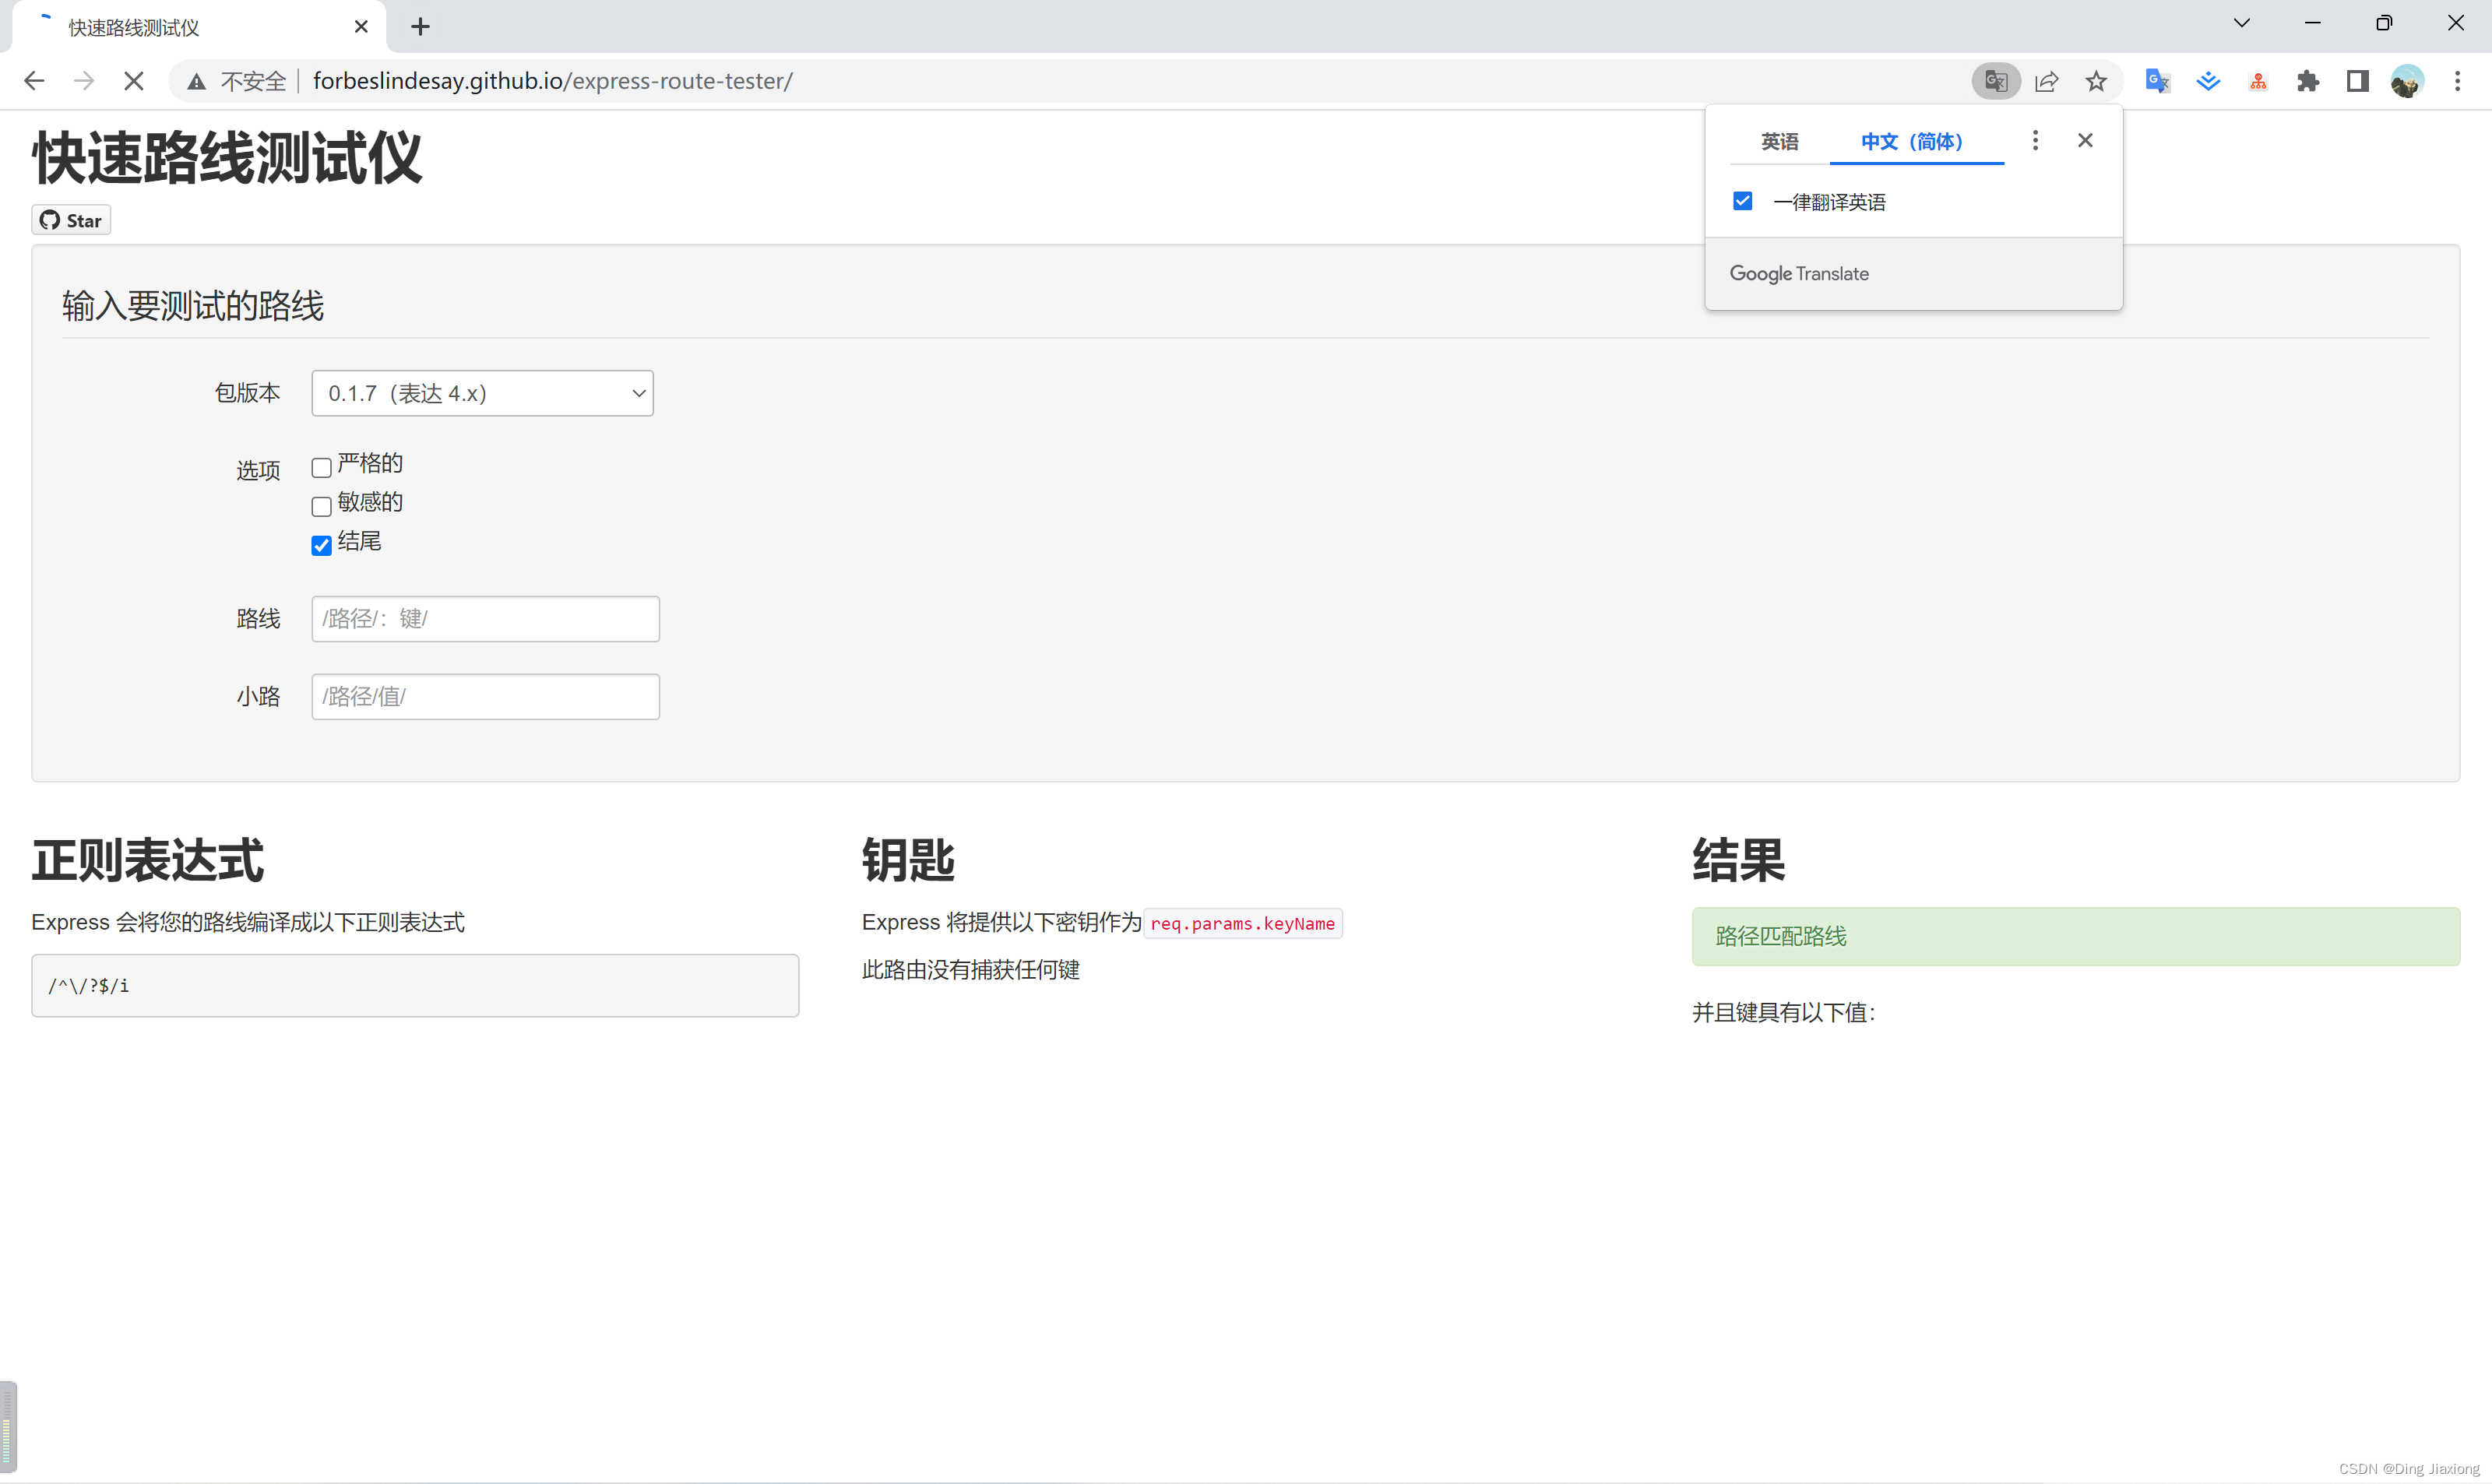Open translate popup more options dots

pyautogui.click(x=2035, y=140)
